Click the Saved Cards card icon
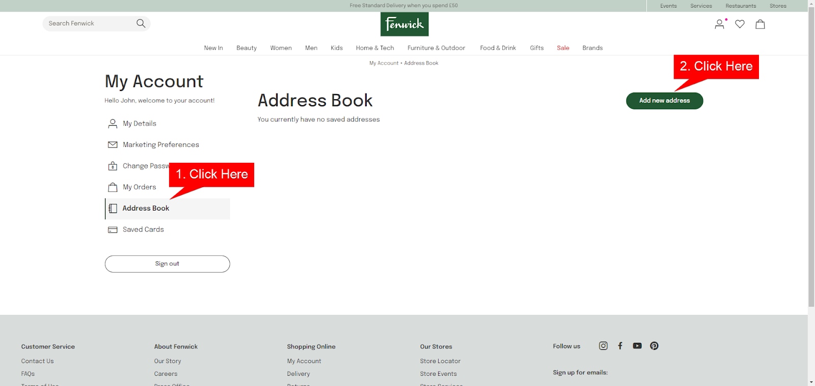The width and height of the screenshot is (815, 386). [x=113, y=230]
